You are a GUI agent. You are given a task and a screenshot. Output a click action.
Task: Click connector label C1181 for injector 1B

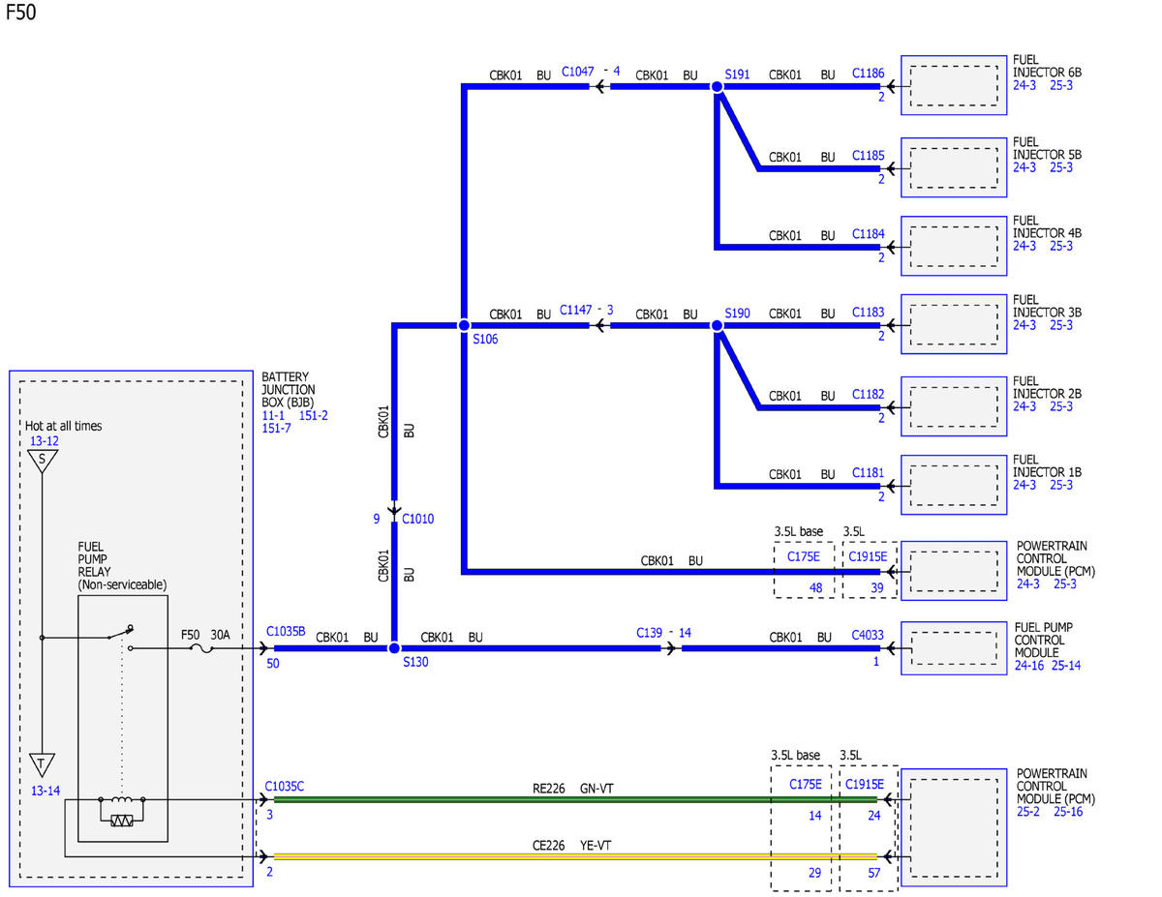[x=869, y=473]
